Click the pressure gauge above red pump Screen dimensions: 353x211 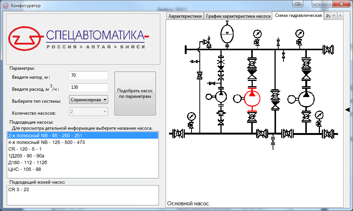(x=257, y=34)
